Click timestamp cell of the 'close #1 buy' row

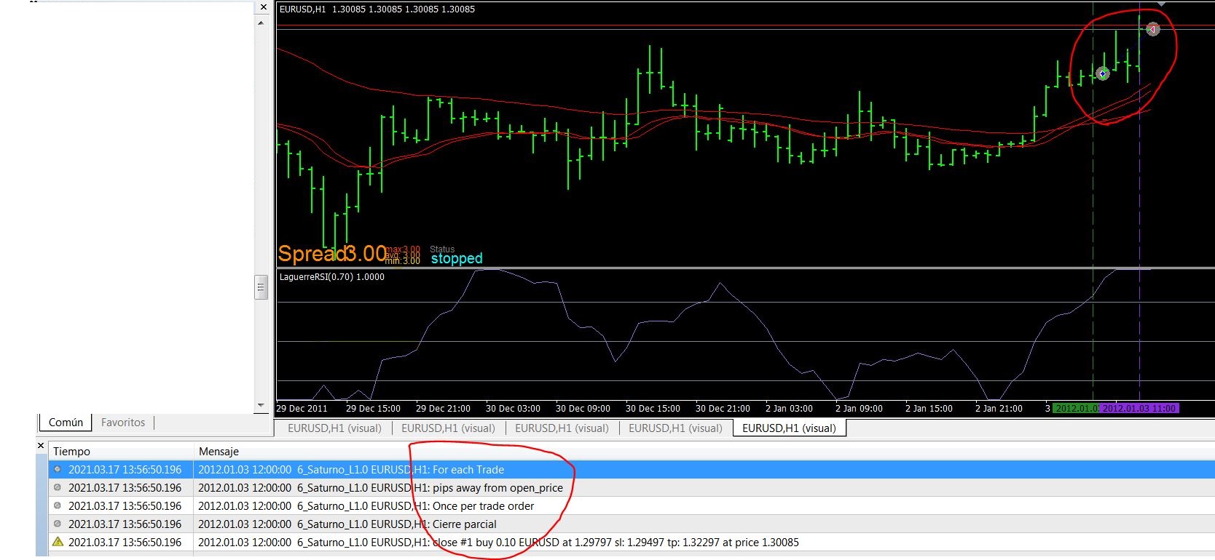[125, 543]
